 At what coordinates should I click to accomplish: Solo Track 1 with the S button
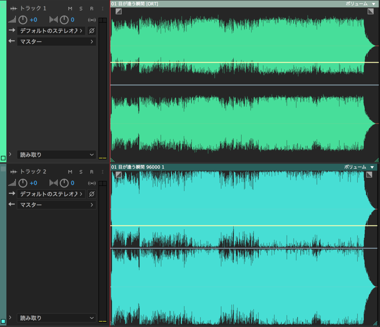[x=81, y=9]
